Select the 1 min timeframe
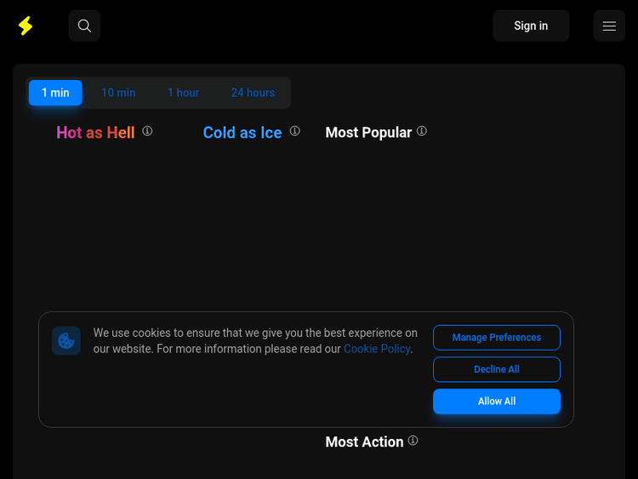This screenshot has height=479, width=638. 55,93
